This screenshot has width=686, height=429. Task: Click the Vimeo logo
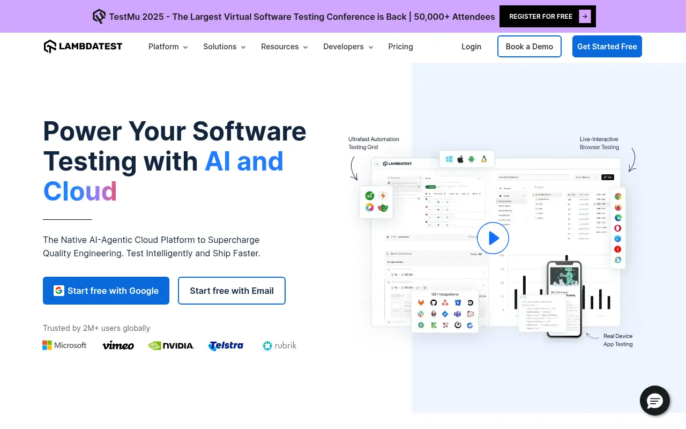[118, 345]
